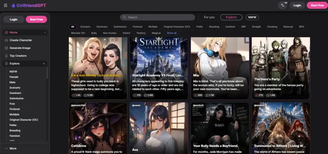The height and width of the screenshot is (154, 328).
Task: Select the Fictional filter tag
Action: click(137, 27)
